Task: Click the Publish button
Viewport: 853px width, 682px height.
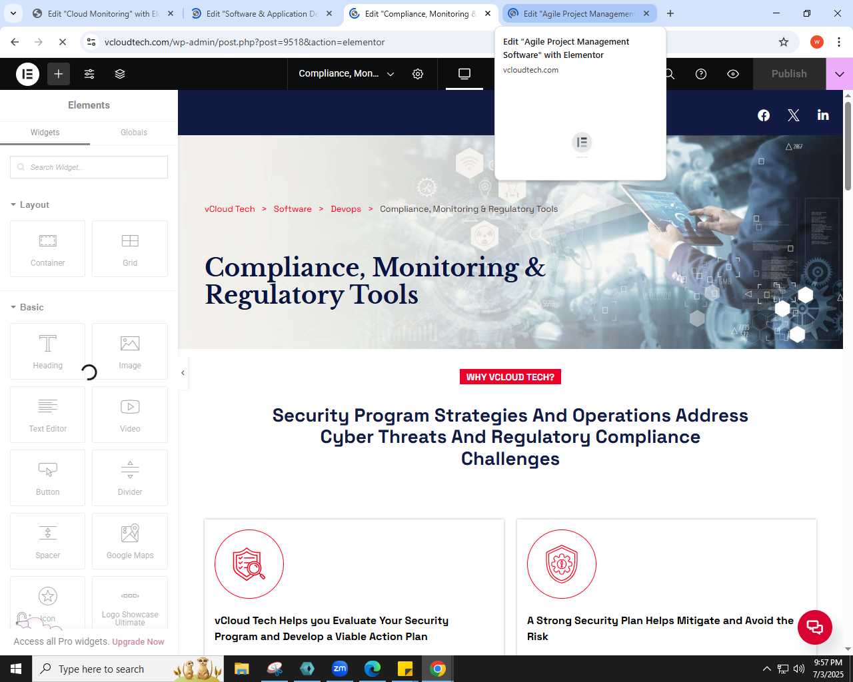Action: [789, 74]
